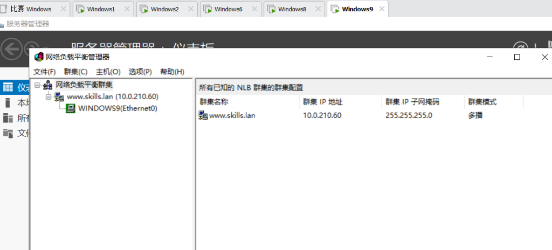Click the all servers sidebar icon
The image size is (552, 250).
(x=8, y=118)
